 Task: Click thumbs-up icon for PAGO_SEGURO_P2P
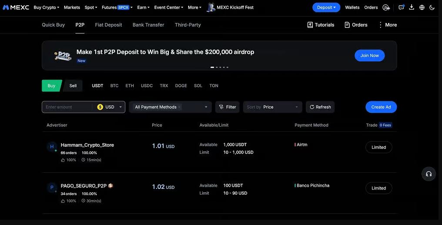63,201
